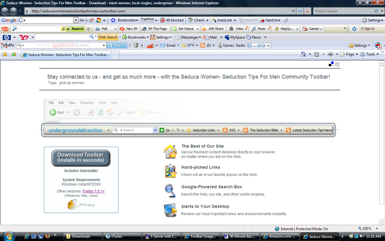Open a new blank tab
The height and width of the screenshot is (241, 385).
pos(115,55)
